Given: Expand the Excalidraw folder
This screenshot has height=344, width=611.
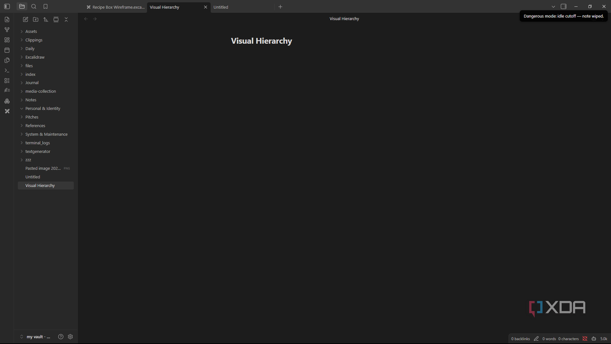Looking at the screenshot, I should (46, 57).
